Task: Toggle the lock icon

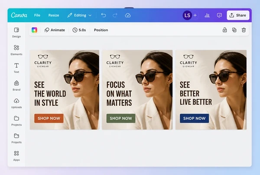Action: (224, 30)
